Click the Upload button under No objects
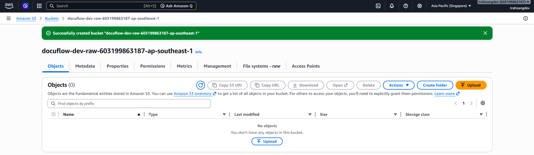This screenshot has height=155, width=534. coord(267,141)
